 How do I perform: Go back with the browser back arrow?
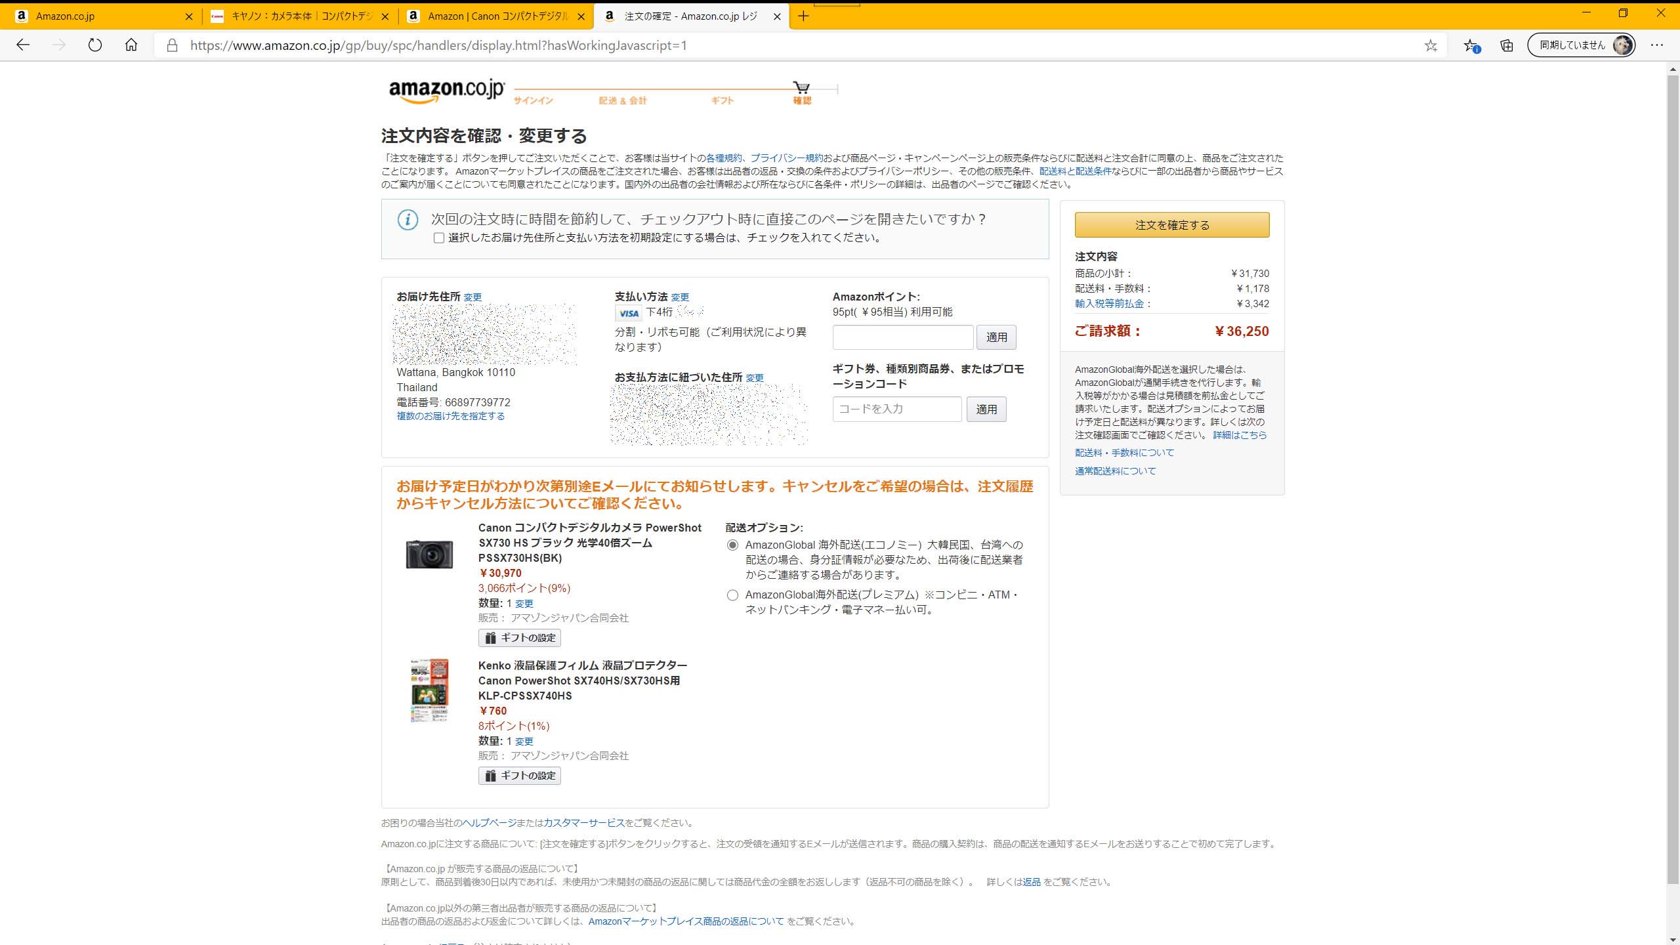pyautogui.click(x=23, y=45)
